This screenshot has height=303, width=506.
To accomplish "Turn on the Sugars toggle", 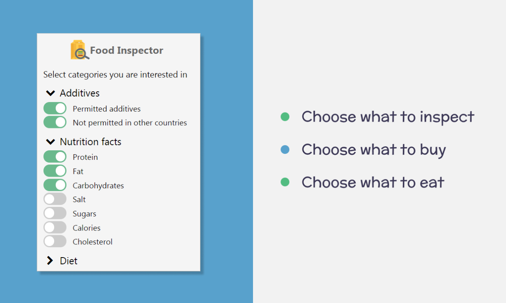I will coord(55,214).
